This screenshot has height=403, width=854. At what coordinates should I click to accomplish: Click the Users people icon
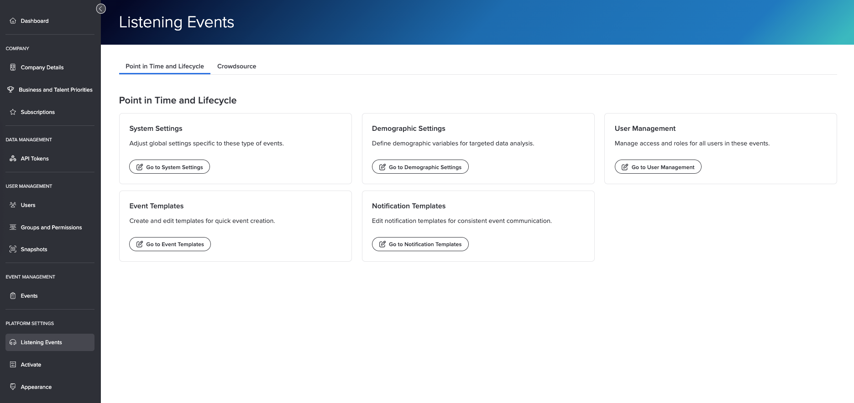[13, 205]
